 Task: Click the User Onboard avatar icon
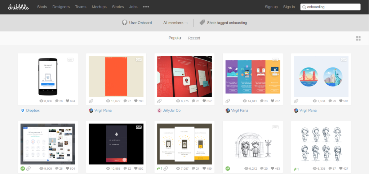(x=124, y=23)
